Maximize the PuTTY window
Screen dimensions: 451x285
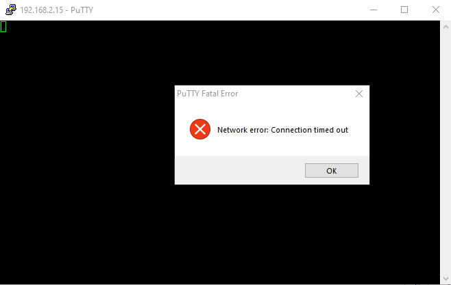pos(404,10)
